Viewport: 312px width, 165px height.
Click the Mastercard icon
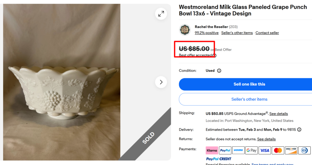[x=278, y=150]
